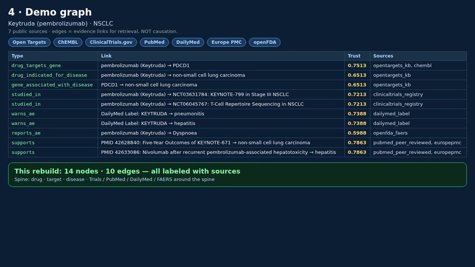Click trust value 0.5988

357,133
